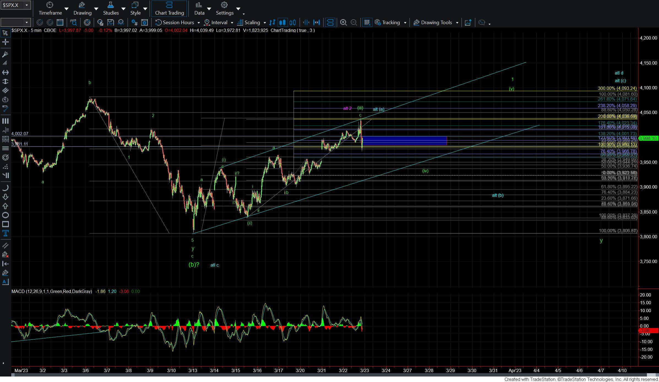Select the three horizontal lines tool
The width and height of the screenshot is (659, 382).
[5, 148]
